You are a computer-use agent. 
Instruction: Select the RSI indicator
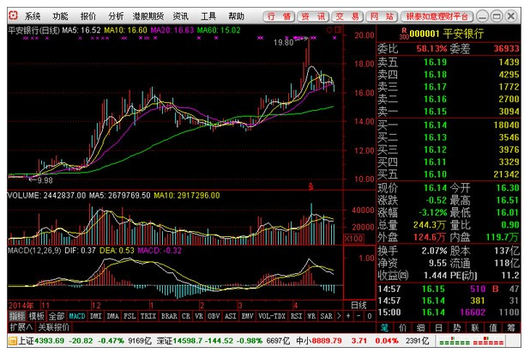(297, 316)
